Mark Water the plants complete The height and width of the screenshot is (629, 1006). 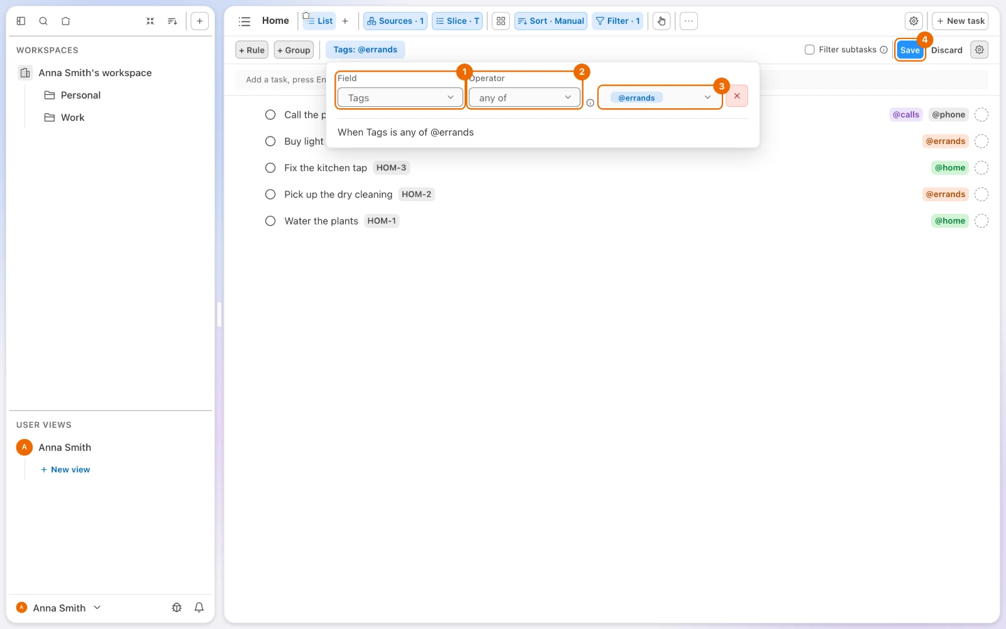(x=270, y=221)
